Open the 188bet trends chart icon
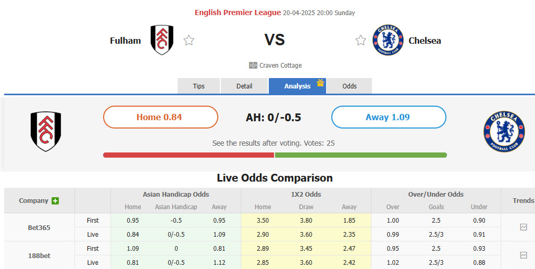 click(x=523, y=255)
